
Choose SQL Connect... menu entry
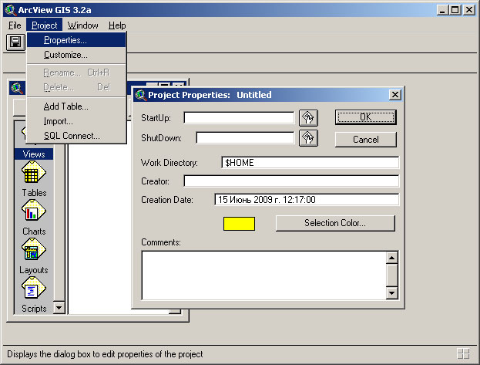[x=76, y=136]
